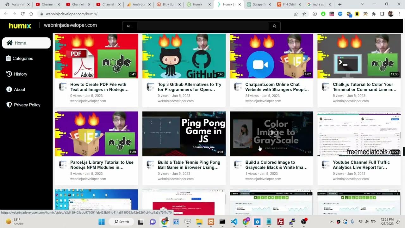Open a new browser tab with plus button
The height and width of the screenshot is (228, 405).
(x=340, y=4)
